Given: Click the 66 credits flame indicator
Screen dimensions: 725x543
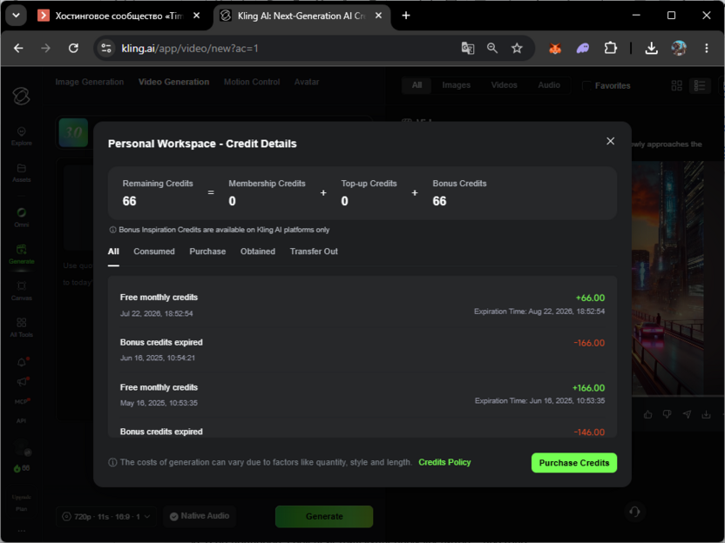Looking at the screenshot, I should [x=21, y=468].
